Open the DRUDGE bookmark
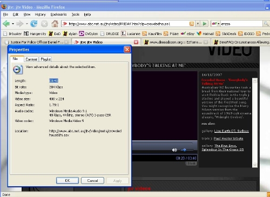Viewport: 270px width, 197px height. (x=110, y=33)
